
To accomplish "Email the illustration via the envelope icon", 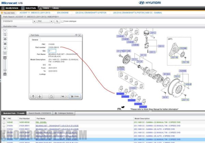I will tap(5, 44).
